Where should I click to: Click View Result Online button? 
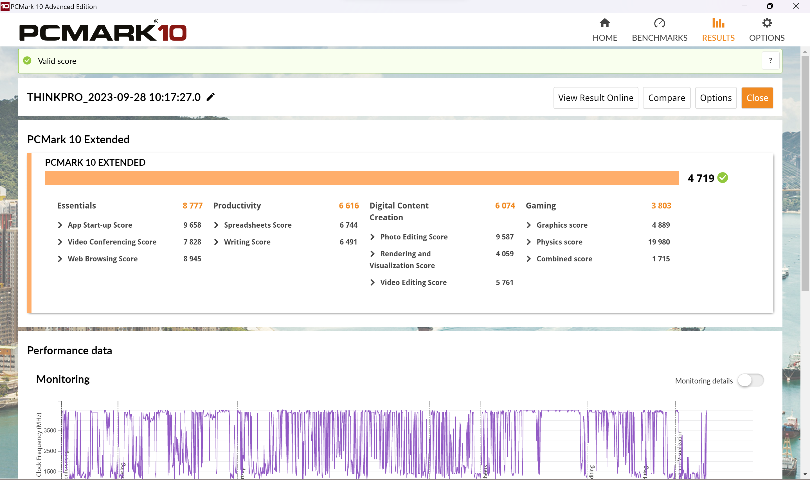[595, 98]
